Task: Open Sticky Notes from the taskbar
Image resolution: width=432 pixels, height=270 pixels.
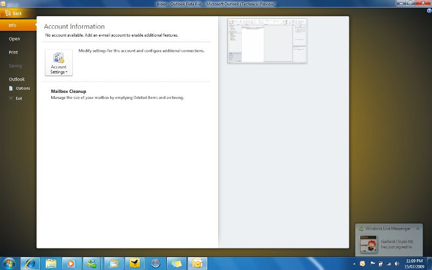Action: pyautogui.click(x=177, y=264)
